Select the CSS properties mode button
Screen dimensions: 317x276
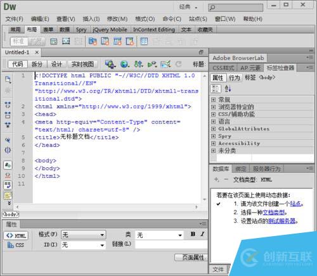click(x=16, y=245)
